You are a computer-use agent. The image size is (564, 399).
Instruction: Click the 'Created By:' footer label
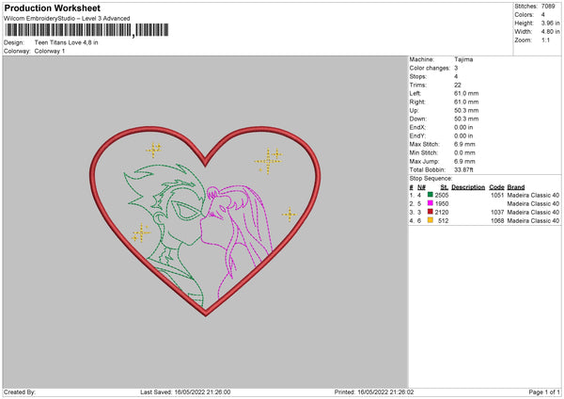pyautogui.click(x=20, y=392)
